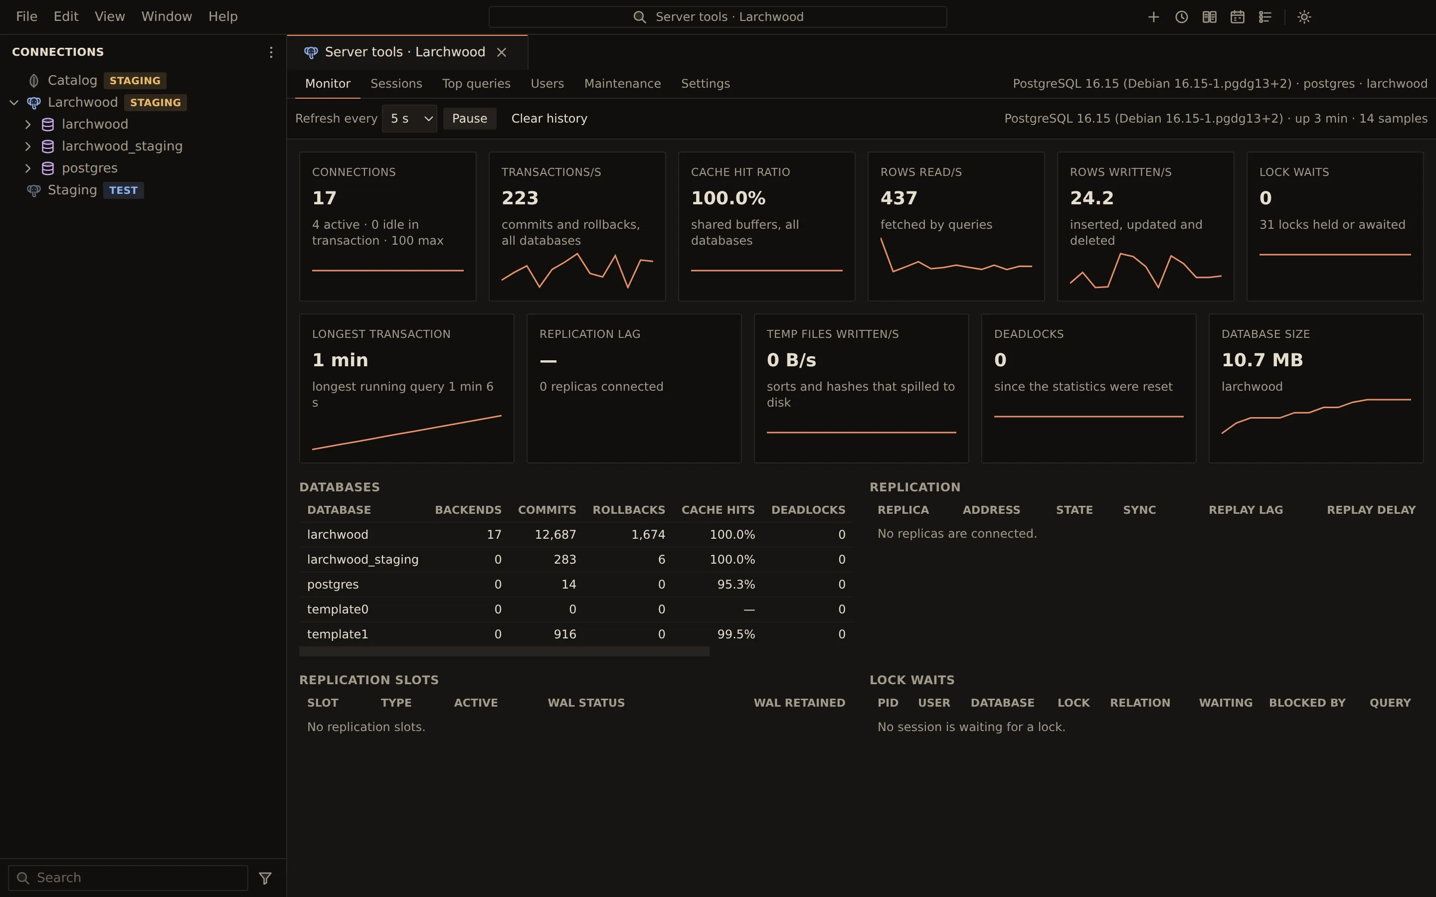Click the magnifier icon in the top search bar

click(640, 17)
